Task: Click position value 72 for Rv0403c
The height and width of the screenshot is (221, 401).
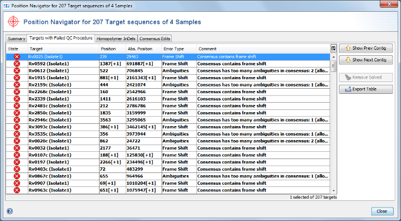Action: point(112,169)
